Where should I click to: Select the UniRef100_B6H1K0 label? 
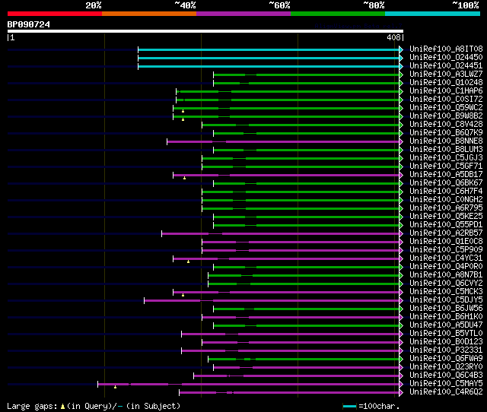click(446, 317)
